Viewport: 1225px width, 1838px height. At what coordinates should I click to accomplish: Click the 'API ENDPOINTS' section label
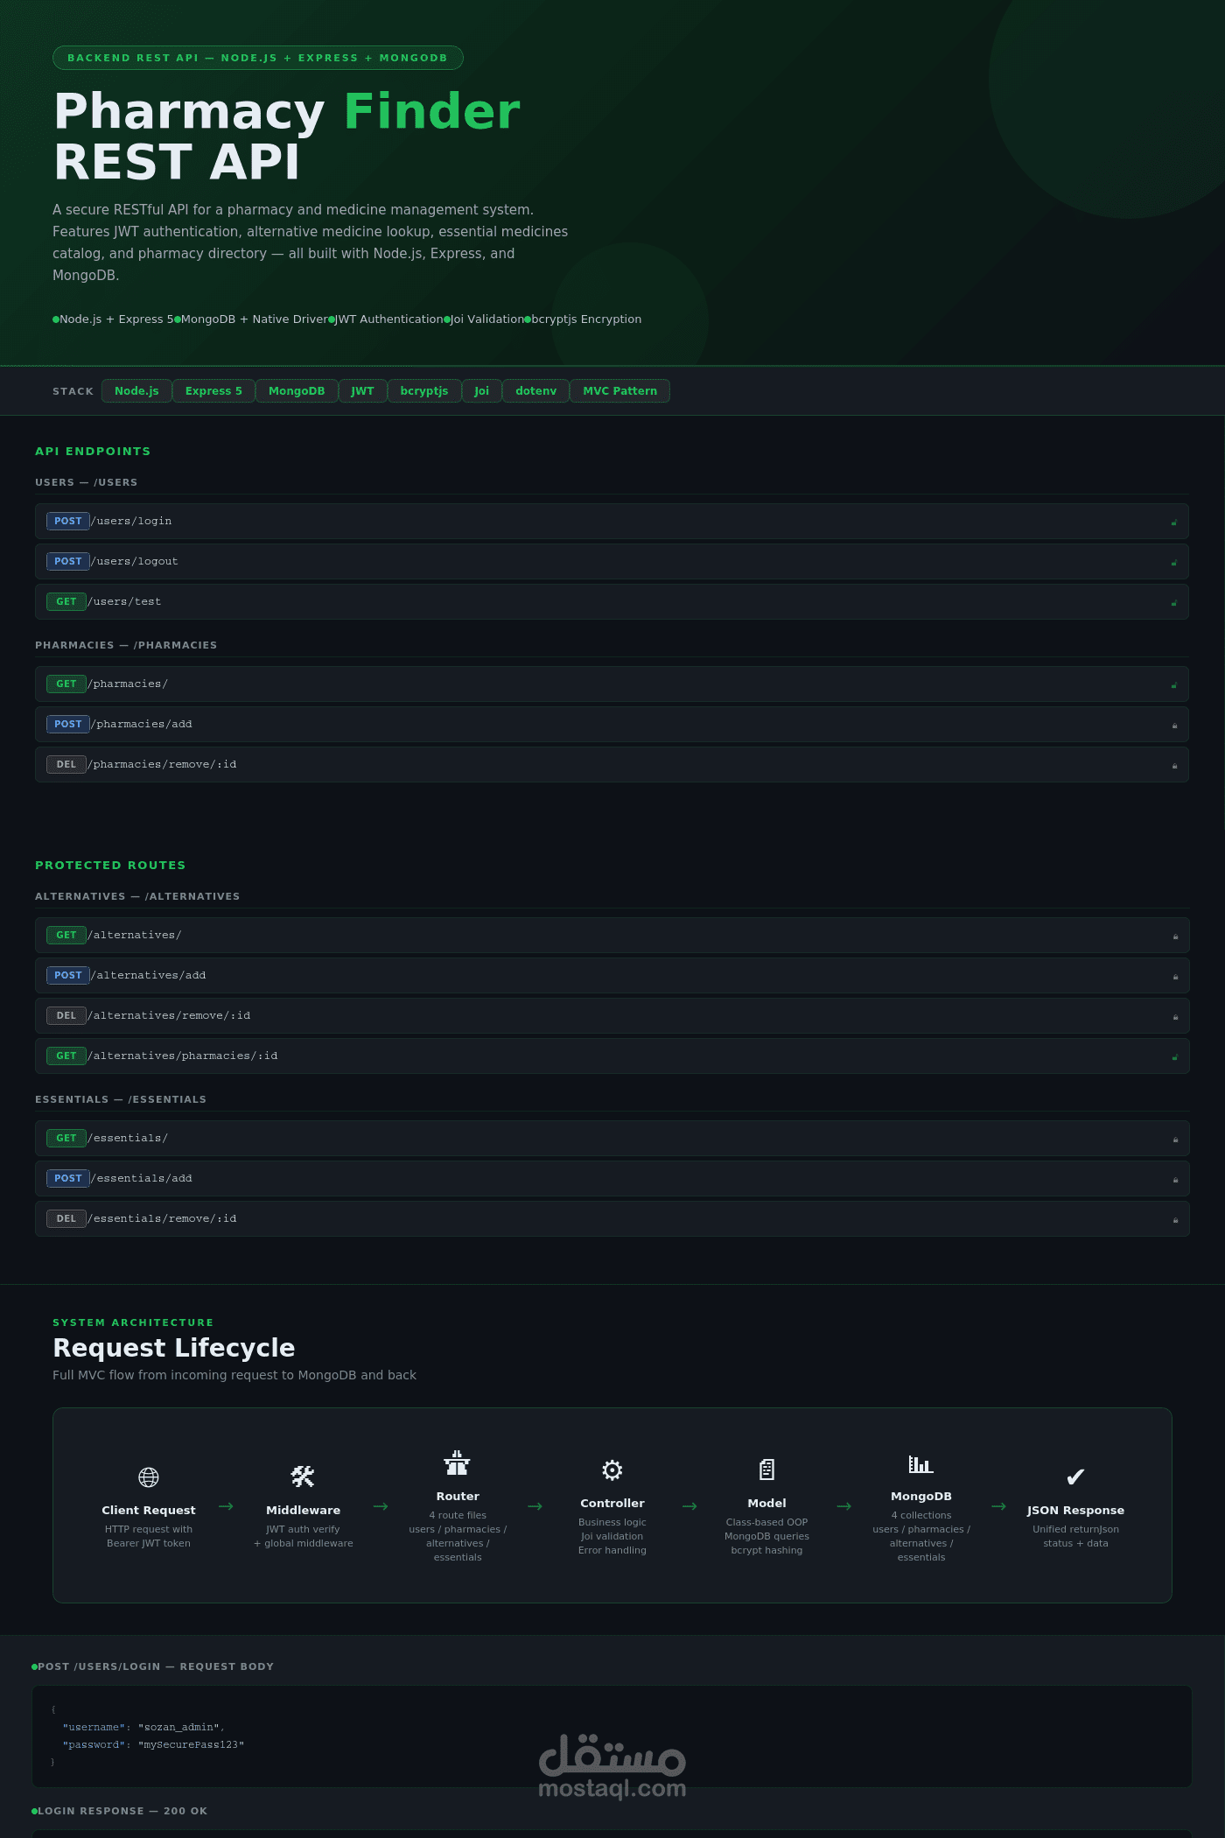[x=93, y=451]
